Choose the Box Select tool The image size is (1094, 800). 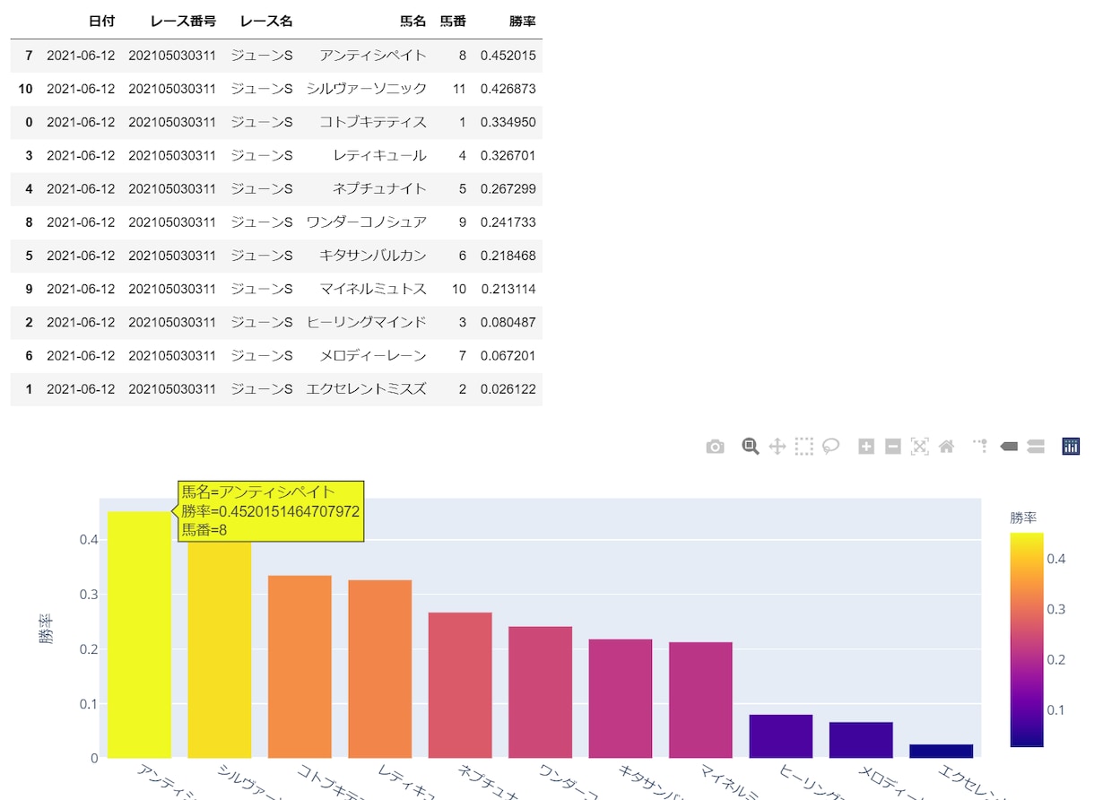(x=803, y=447)
